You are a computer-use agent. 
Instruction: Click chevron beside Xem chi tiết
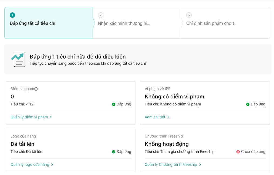[x=168, y=117]
